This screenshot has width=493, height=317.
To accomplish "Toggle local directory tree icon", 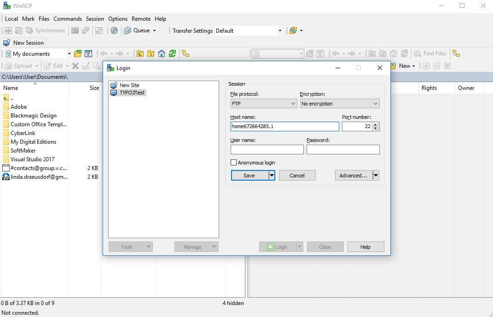I will pyautogui.click(x=186, y=54).
